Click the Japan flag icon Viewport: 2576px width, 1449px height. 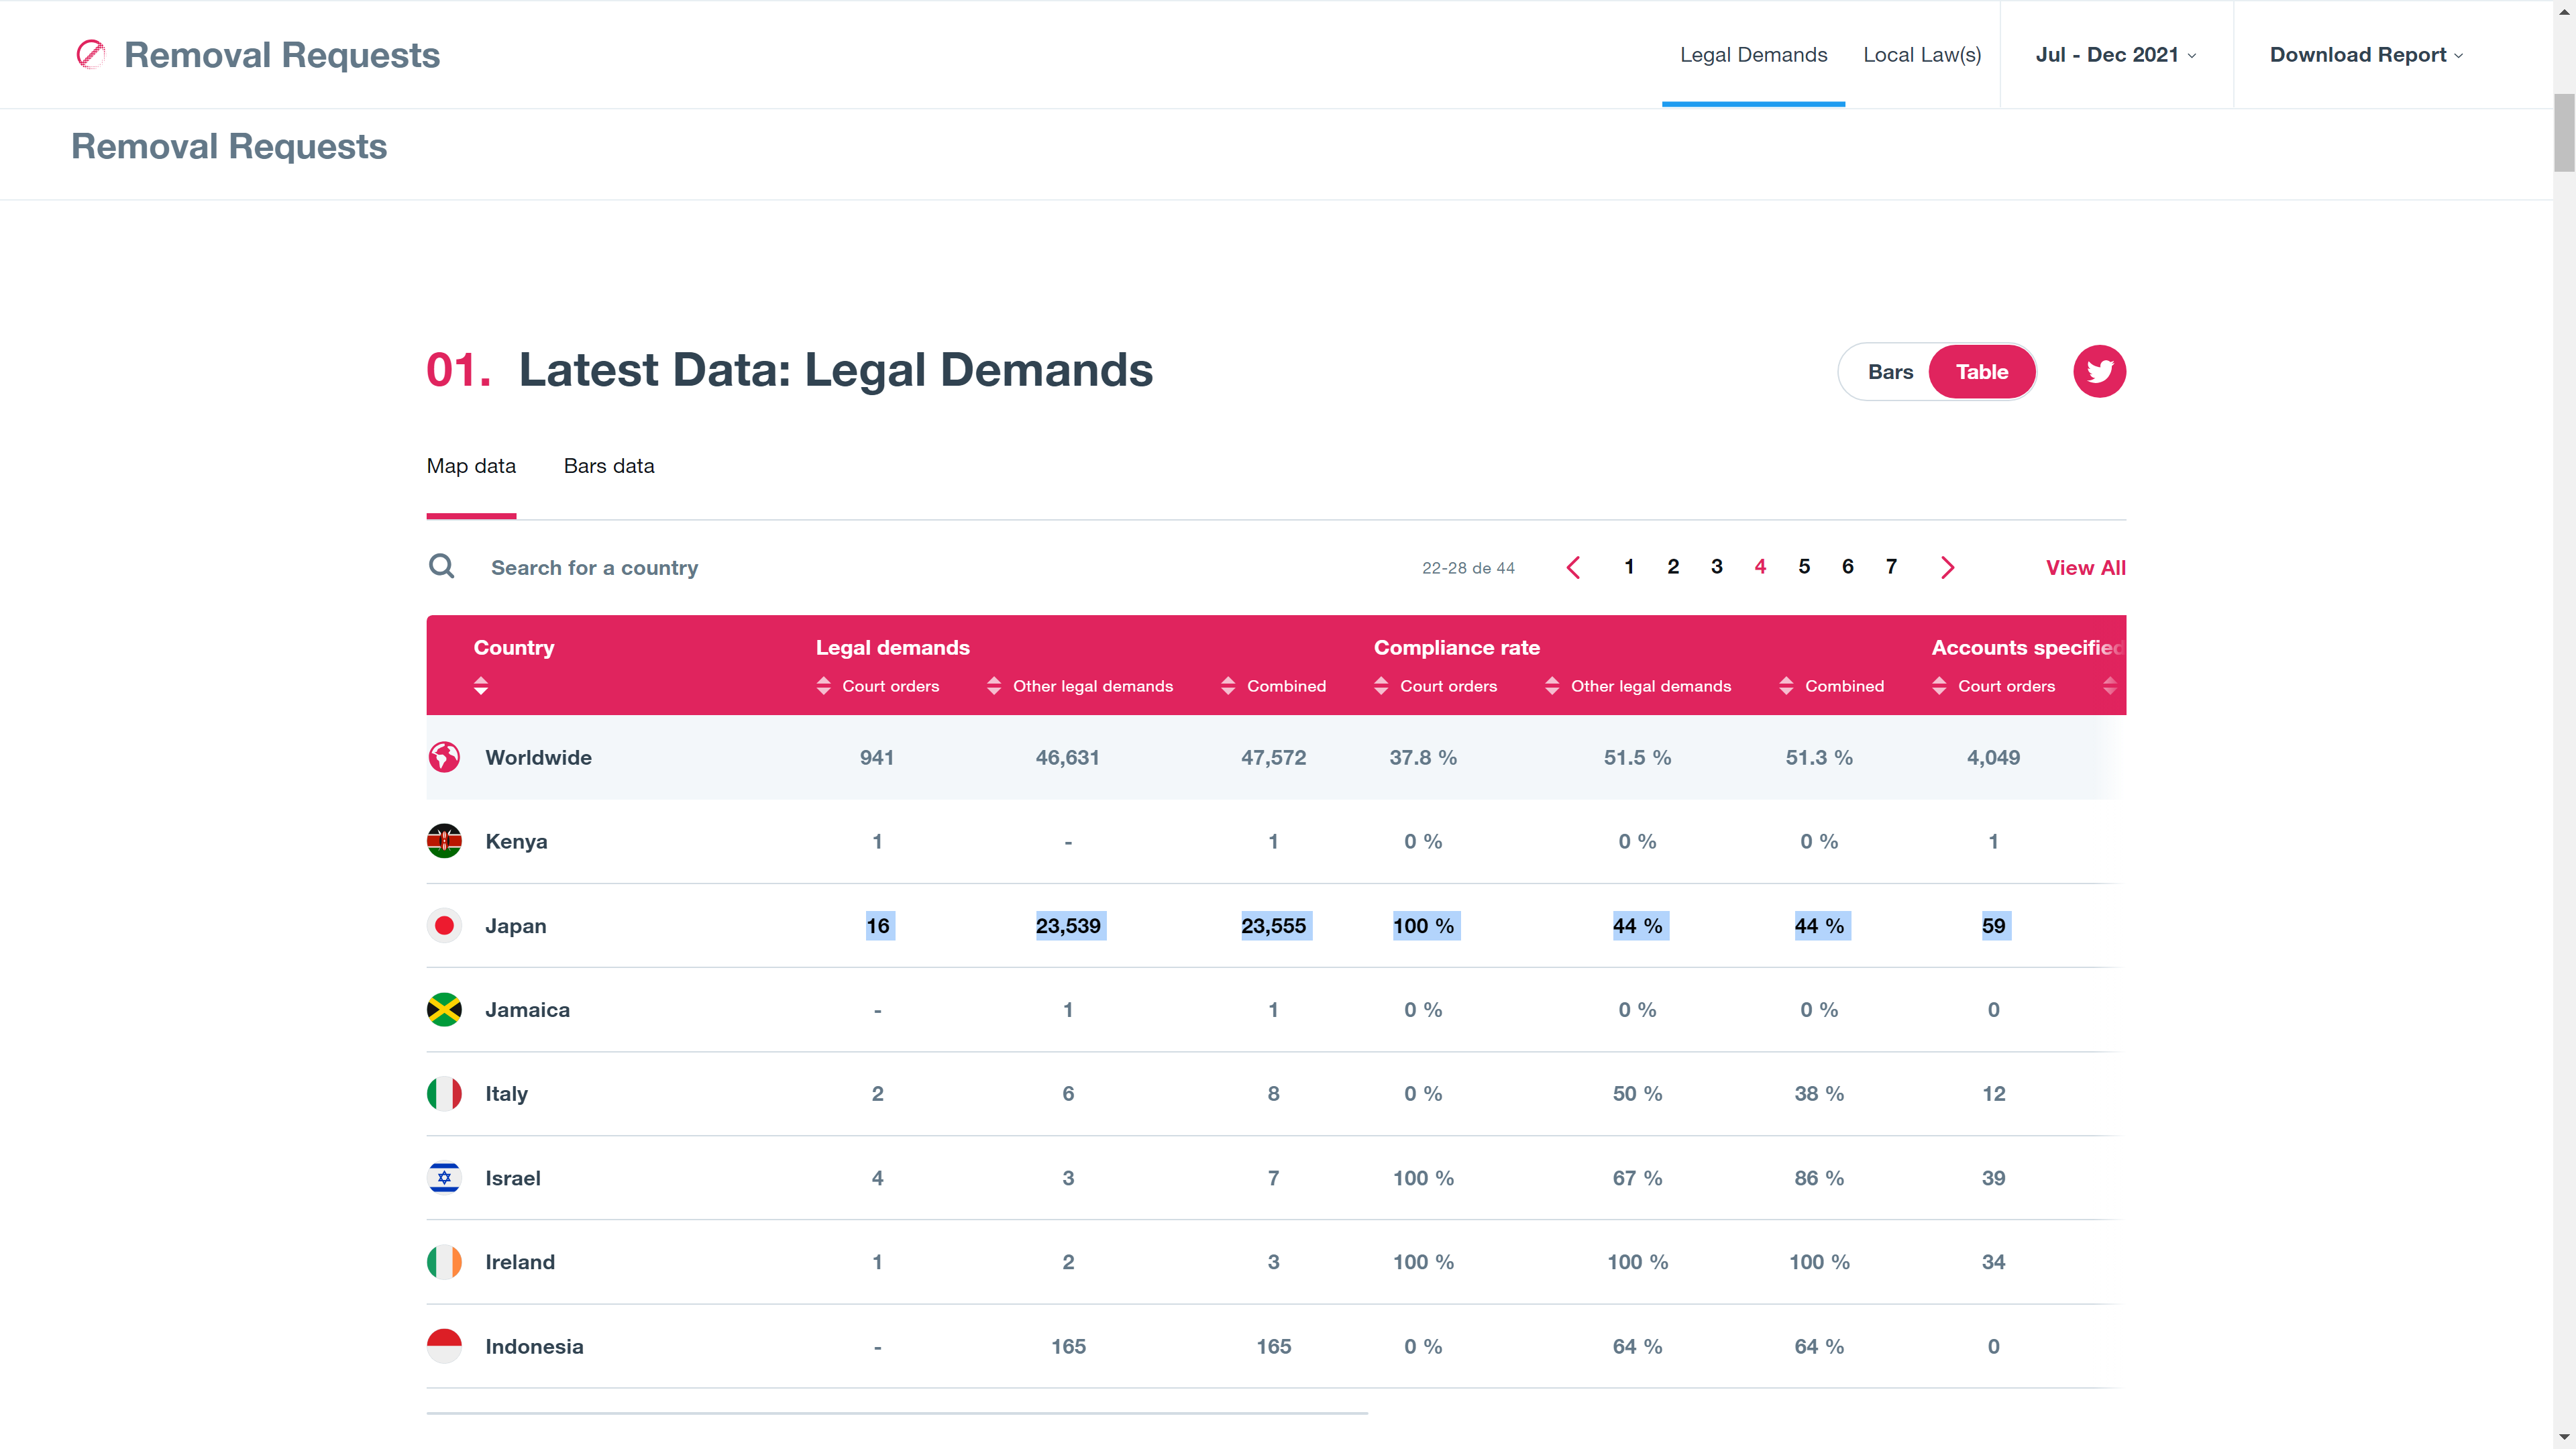(x=444, y=925)
